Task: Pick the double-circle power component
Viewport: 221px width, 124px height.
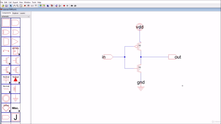Action: tap(6, 98)
